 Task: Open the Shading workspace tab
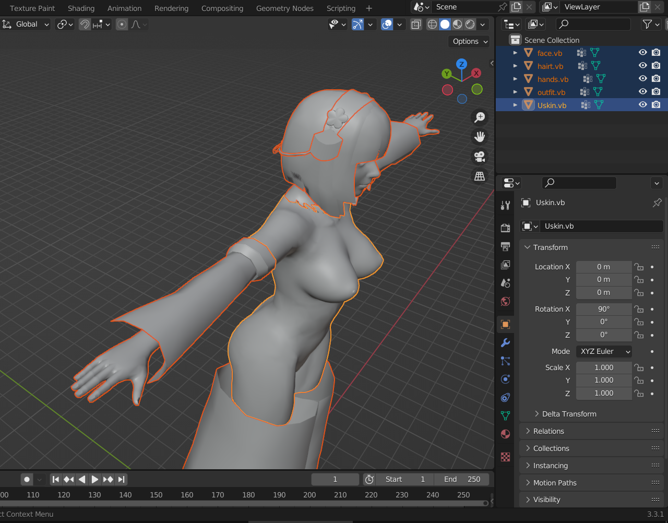click(x=81, y=8)
